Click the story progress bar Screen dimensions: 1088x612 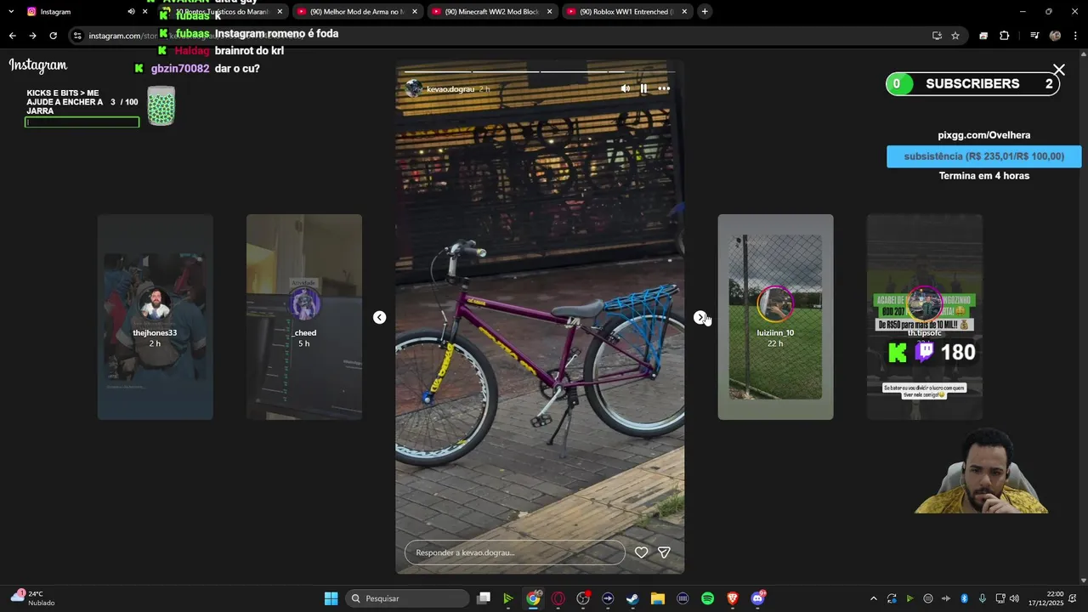pos(540,72)
